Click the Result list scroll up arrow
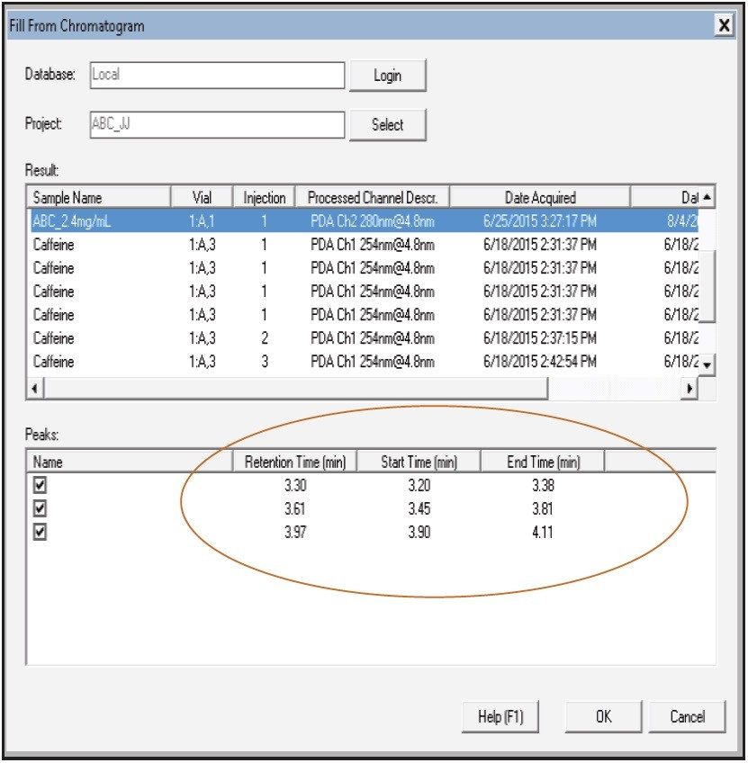748x763 pixels. click(x=707, y=197)
